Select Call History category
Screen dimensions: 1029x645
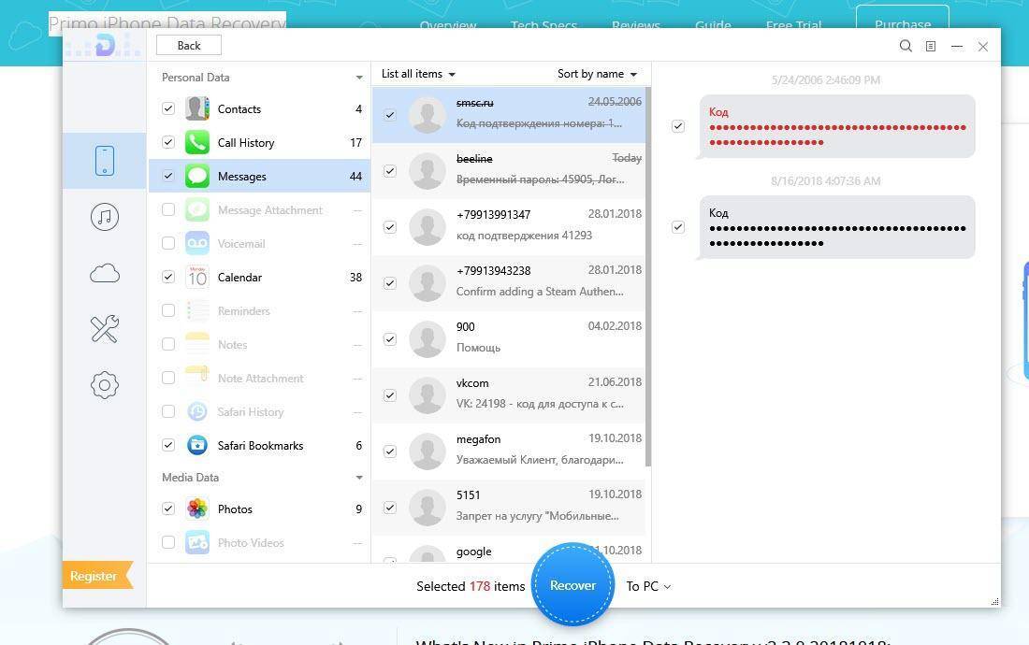coord(246,143)
